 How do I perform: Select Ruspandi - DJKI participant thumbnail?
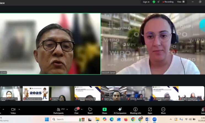36,93
